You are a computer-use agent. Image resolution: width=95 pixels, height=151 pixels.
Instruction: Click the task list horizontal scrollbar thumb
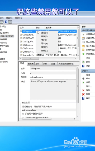30,58
